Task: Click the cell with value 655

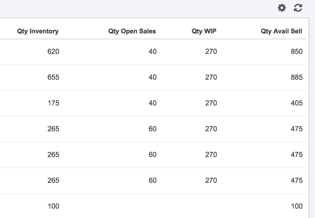Action: click(54, 77)
